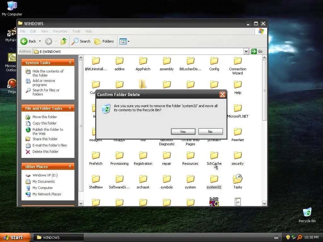
Task: Go back with the green Back arrow
Action: click(24, 41)
